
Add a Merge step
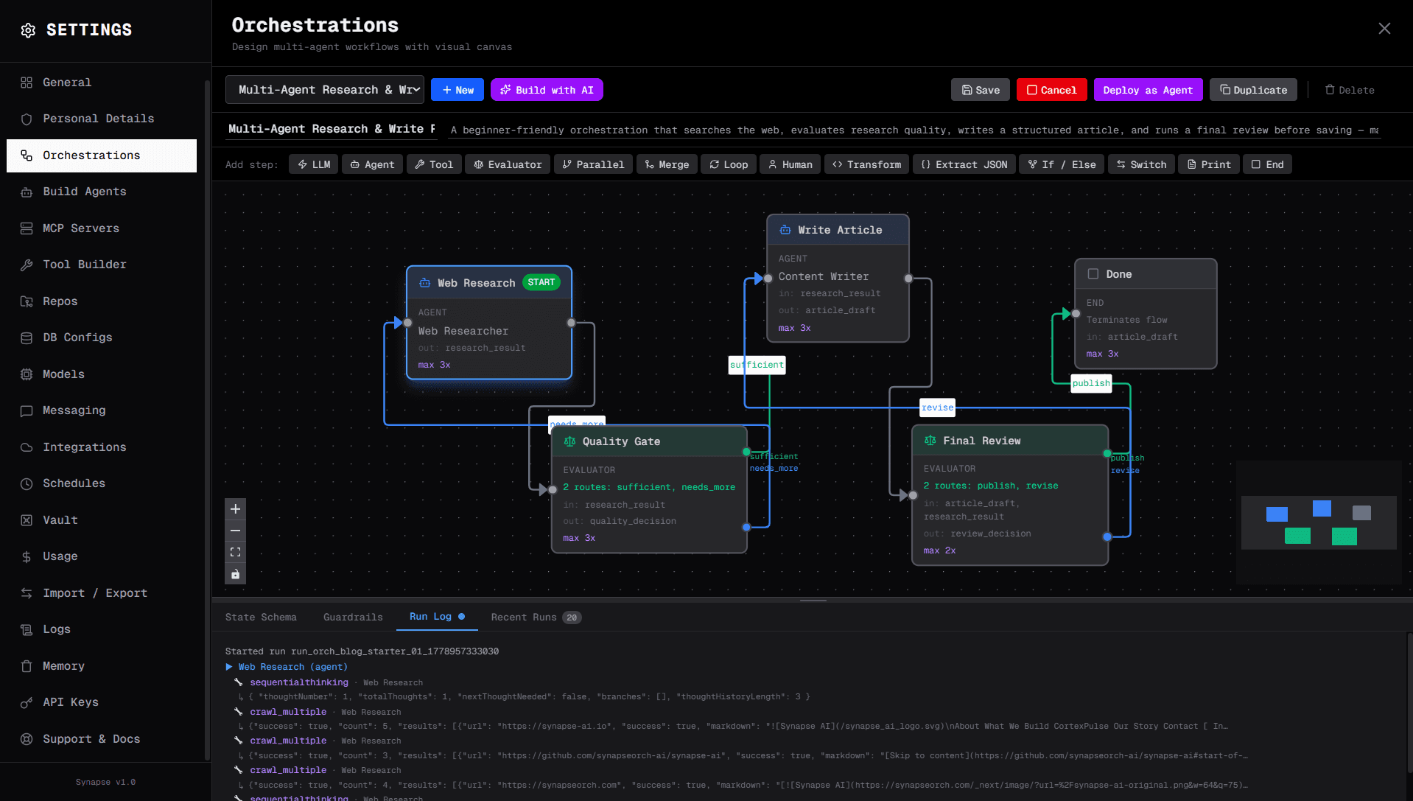pyautogui.click(x=667, y=164)
